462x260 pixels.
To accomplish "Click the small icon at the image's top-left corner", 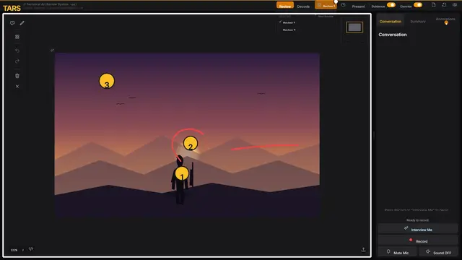I will pyautogui.click(x=52, y=51).
